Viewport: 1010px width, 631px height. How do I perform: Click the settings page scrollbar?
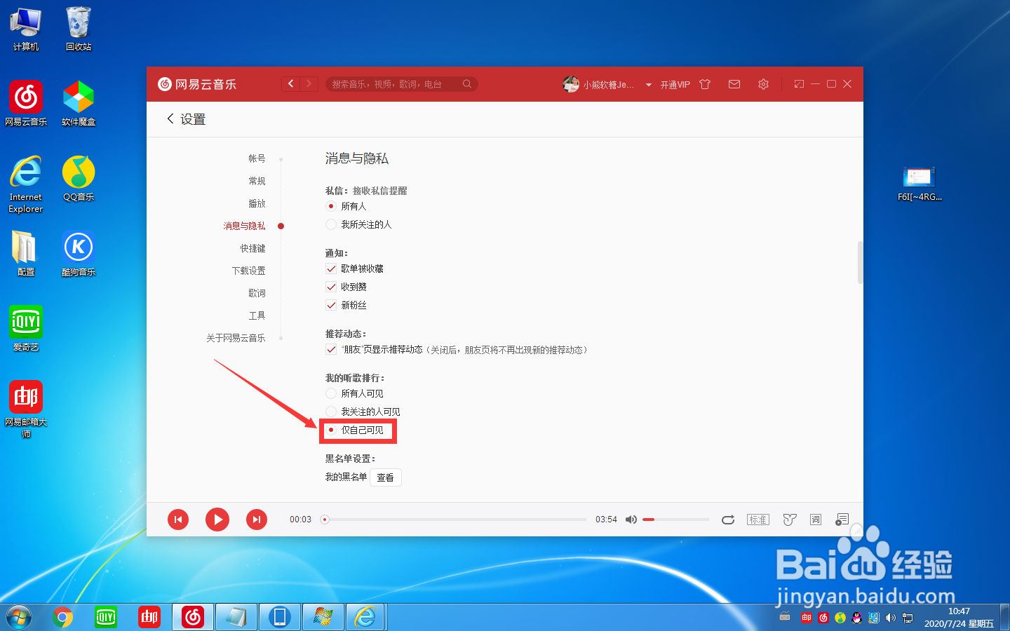pyautogui.click(x=860, y=262)
